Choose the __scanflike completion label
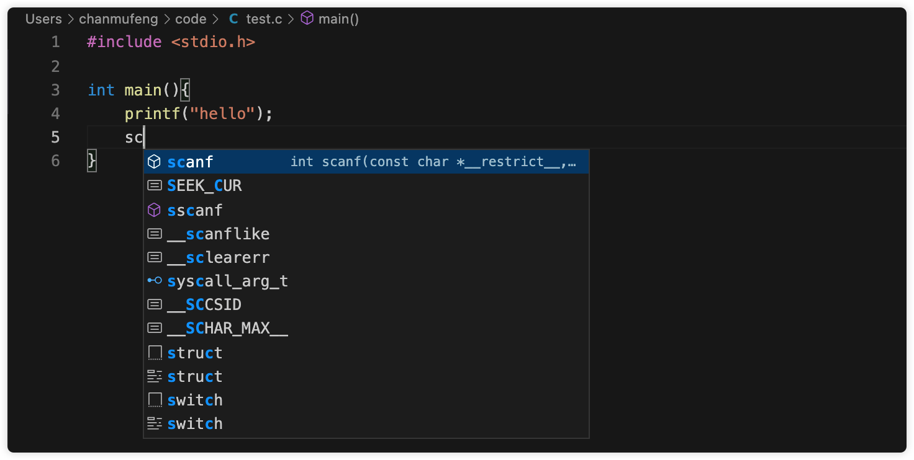This screenshot has height=460, width=914. pos(218,234)
